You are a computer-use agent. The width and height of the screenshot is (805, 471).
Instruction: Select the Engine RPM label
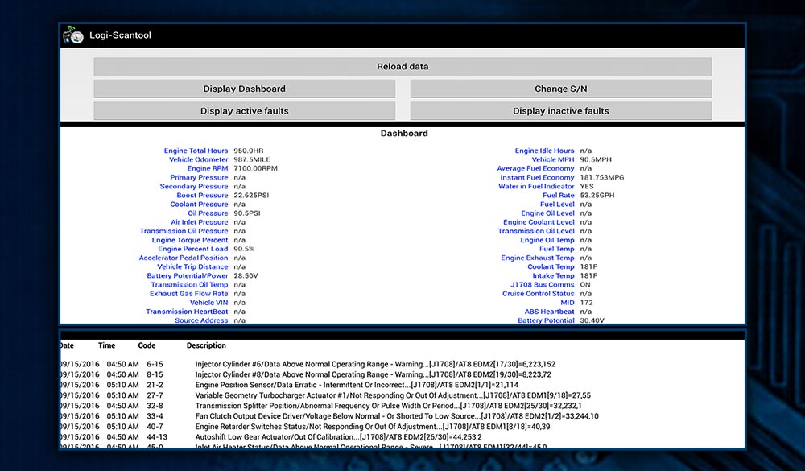208,168
